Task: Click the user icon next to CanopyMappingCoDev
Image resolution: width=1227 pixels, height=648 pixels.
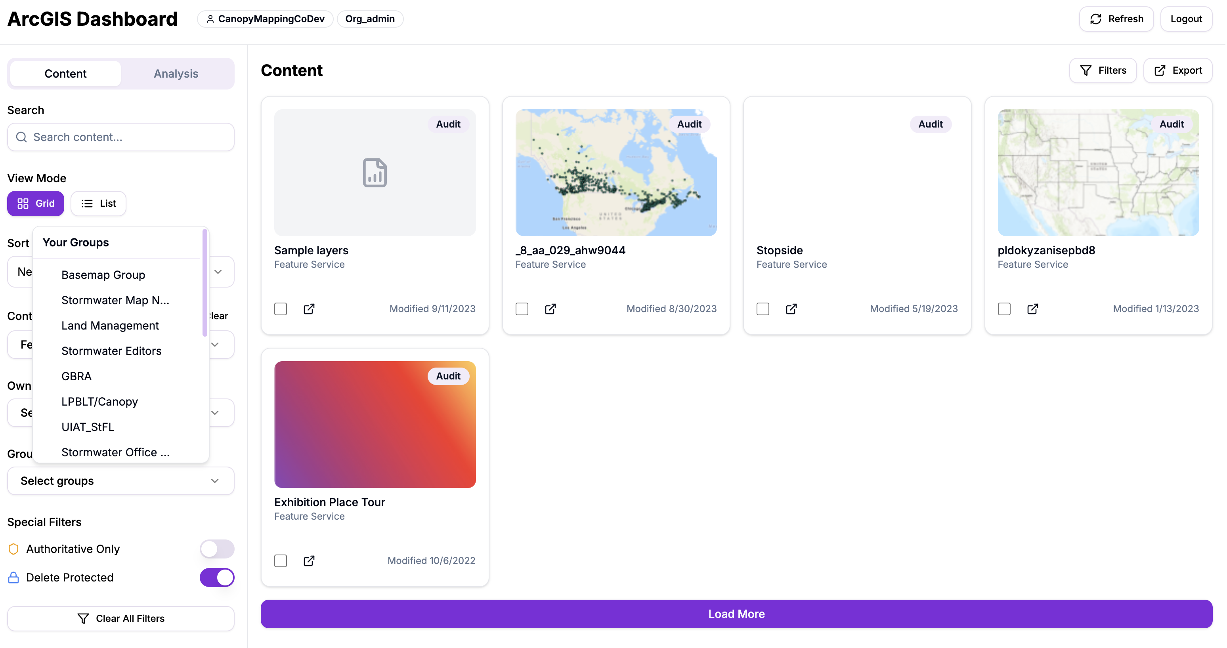Action: (210, 19)
